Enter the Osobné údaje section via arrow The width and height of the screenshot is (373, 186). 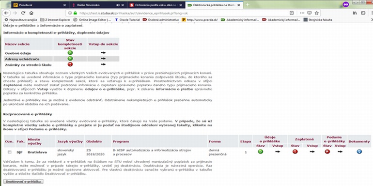(103, 53)
